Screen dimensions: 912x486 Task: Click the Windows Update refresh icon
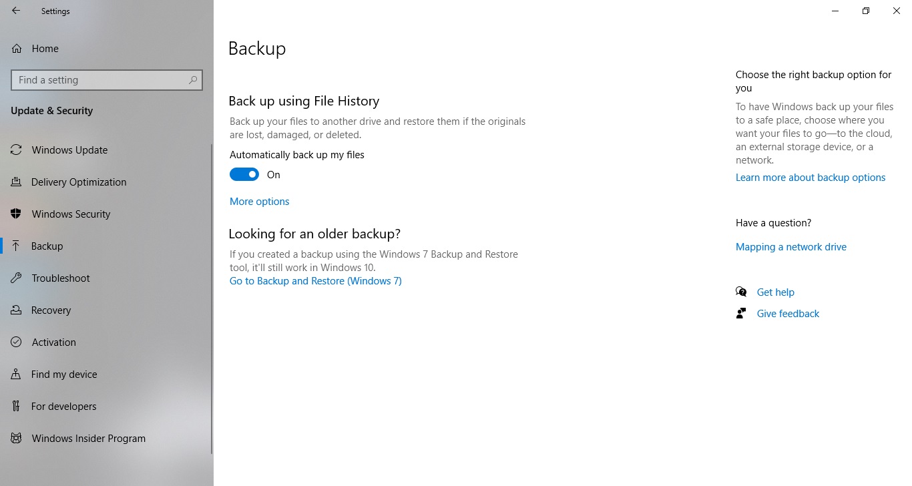(x=17, y=150)
